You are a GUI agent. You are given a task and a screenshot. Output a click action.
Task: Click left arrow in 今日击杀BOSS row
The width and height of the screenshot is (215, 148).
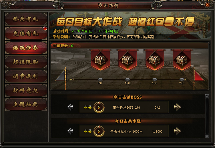point(70,107)
